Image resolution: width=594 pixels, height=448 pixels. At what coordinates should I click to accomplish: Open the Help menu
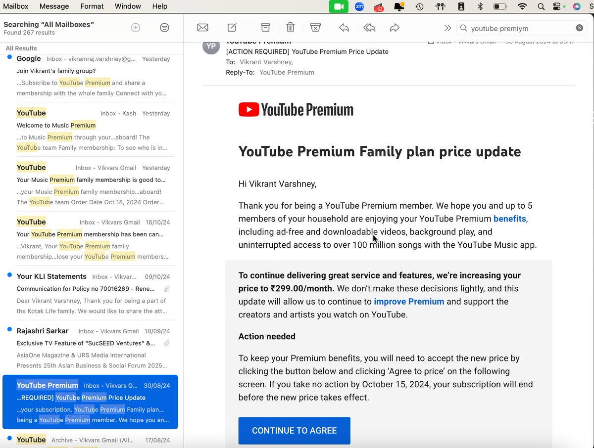(160, 6)
